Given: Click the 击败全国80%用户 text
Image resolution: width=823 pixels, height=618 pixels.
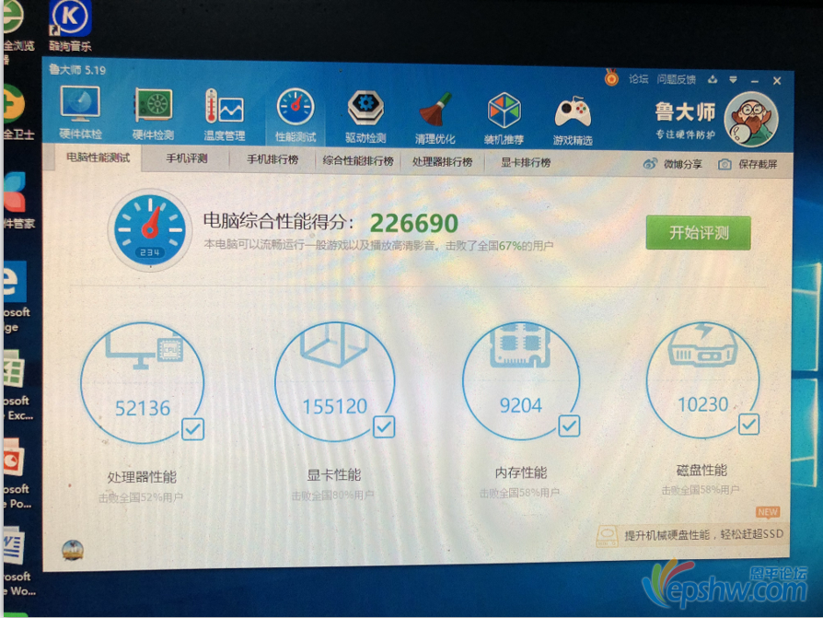Looking at the screenshot, I should (x=332, y=495).
